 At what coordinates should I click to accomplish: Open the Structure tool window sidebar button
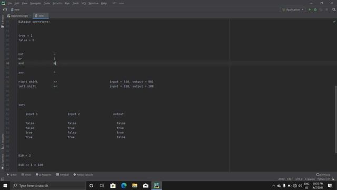(x=3, y=141)
